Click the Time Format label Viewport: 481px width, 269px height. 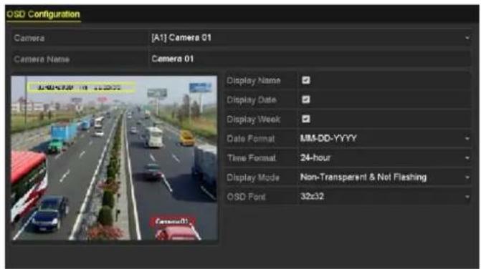(251, 158)
